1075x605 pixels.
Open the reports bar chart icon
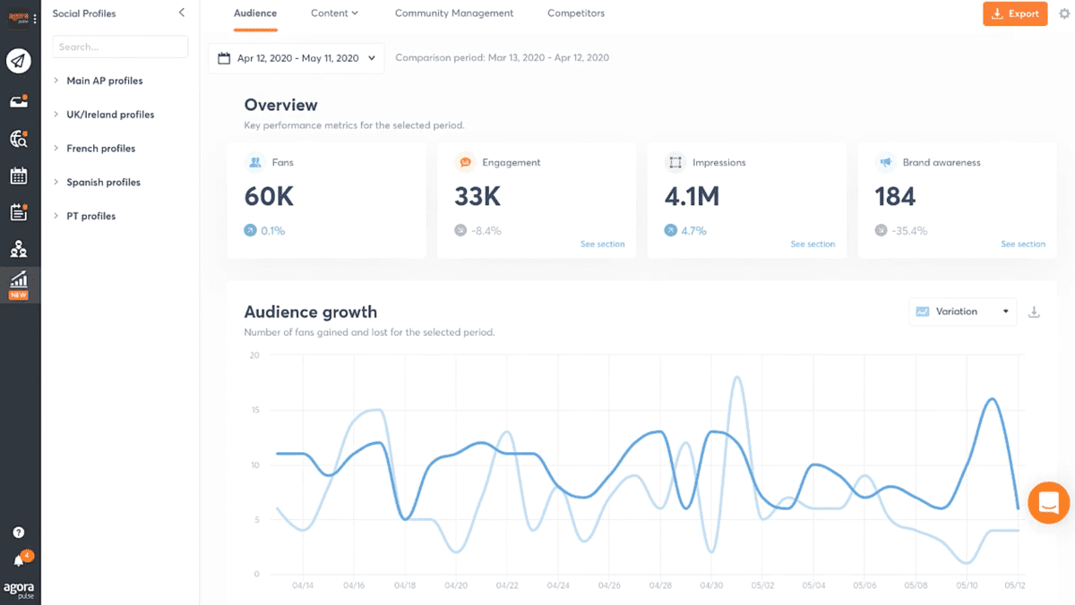pyautogui.click(x=19, y=280)
